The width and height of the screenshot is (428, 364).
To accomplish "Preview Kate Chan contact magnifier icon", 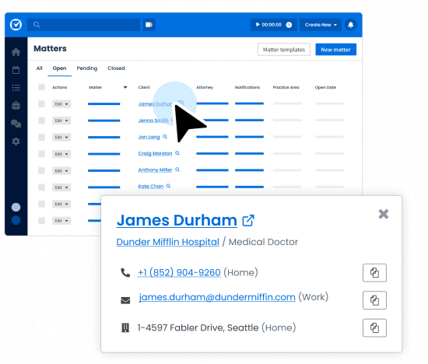I will (x=168, y=186).
